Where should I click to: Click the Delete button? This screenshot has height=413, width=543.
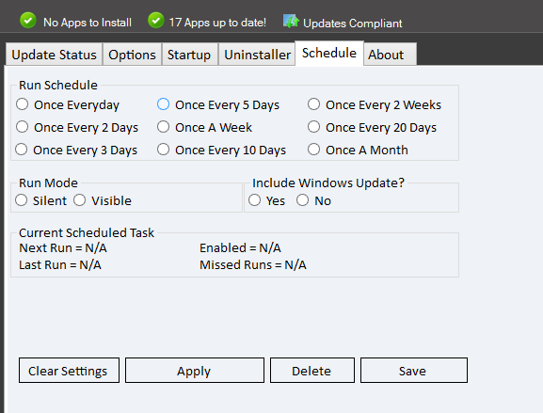(x=312, y=371)
